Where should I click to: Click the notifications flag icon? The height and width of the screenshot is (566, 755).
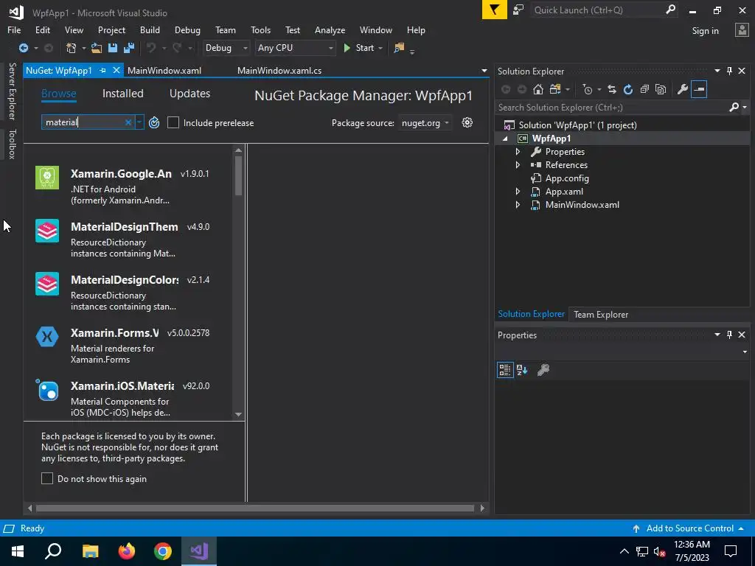[495, 10]
